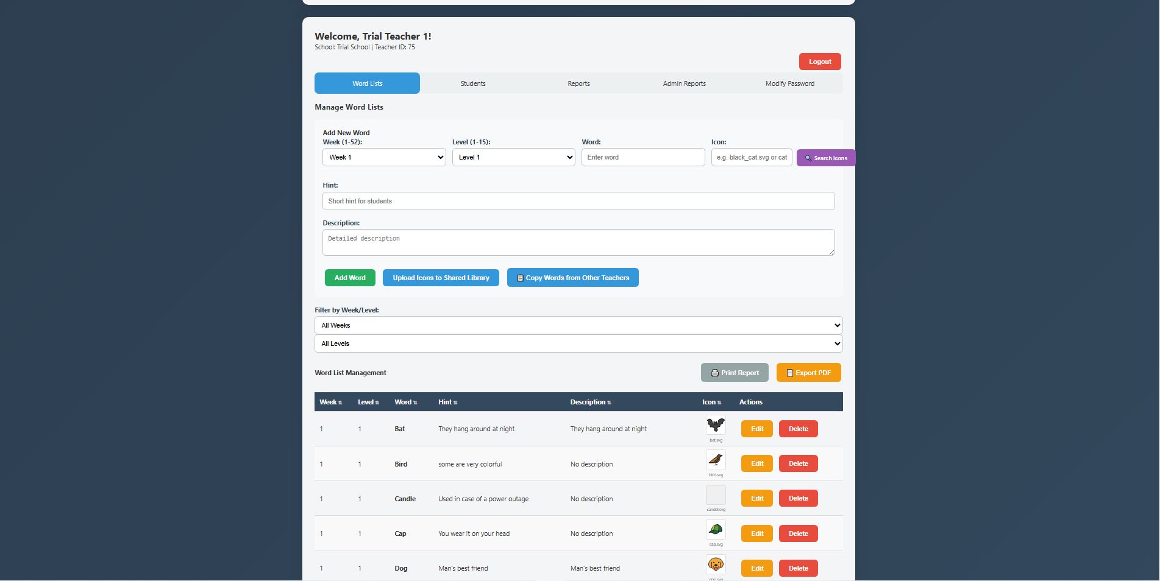Open the Admin Reports tab
This screenshot has height=581, width=1160.
(x=683, y=83)
